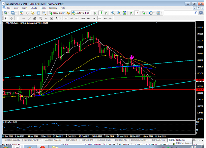Switch to M15 timeframe

pyautogui.click(x=77, y=18)
